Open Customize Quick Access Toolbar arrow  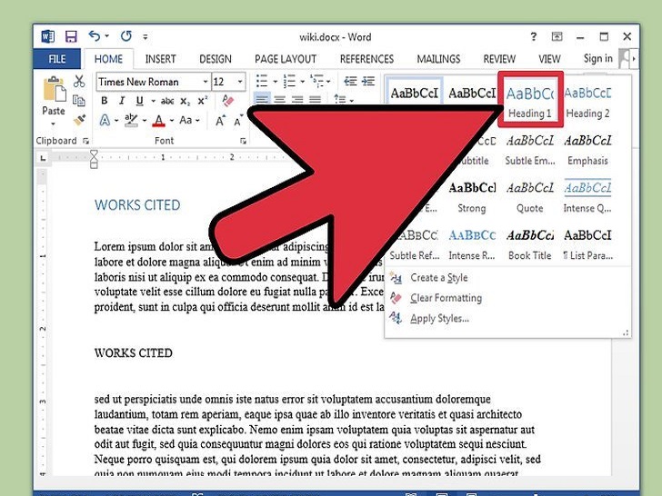[145, 37]
